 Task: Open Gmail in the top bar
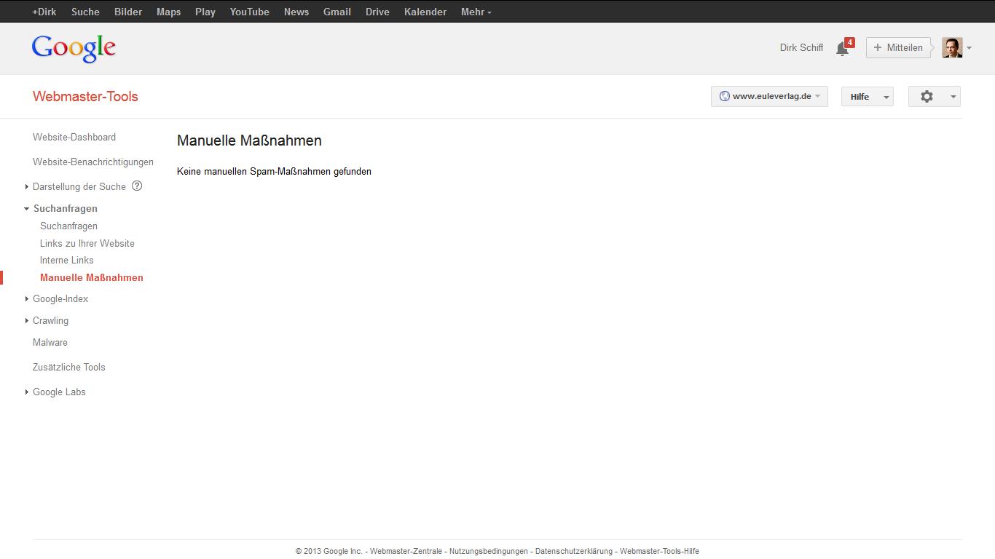coord(337,12)
